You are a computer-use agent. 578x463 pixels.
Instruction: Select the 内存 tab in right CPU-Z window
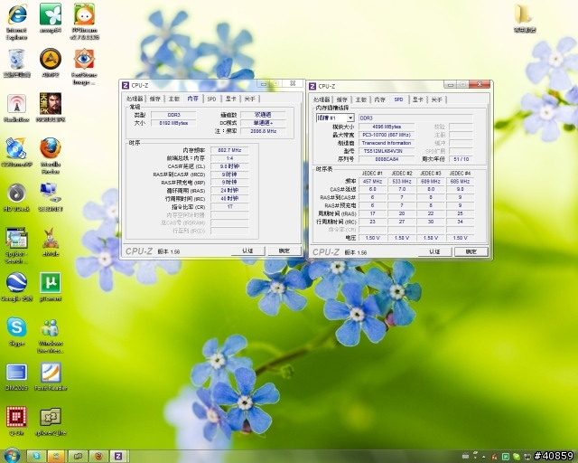coord(379,99)
